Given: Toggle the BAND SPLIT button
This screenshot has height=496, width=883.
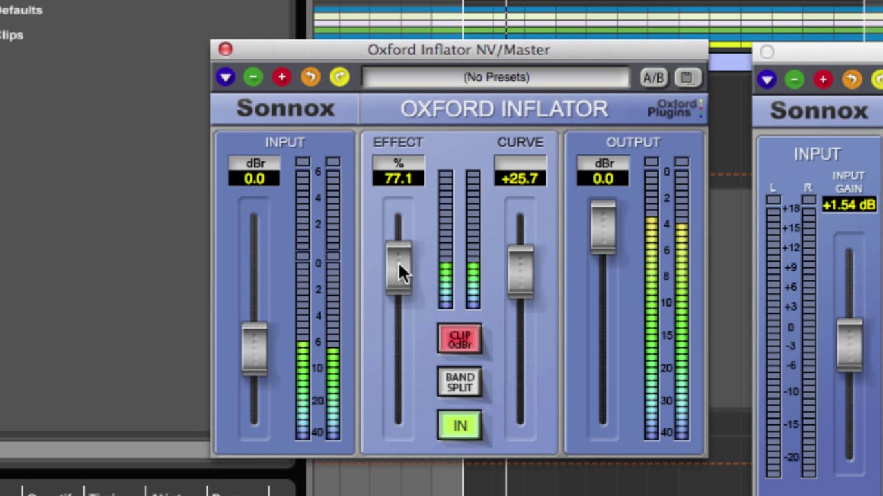Looking at the screenshot, I should [459, 382].
